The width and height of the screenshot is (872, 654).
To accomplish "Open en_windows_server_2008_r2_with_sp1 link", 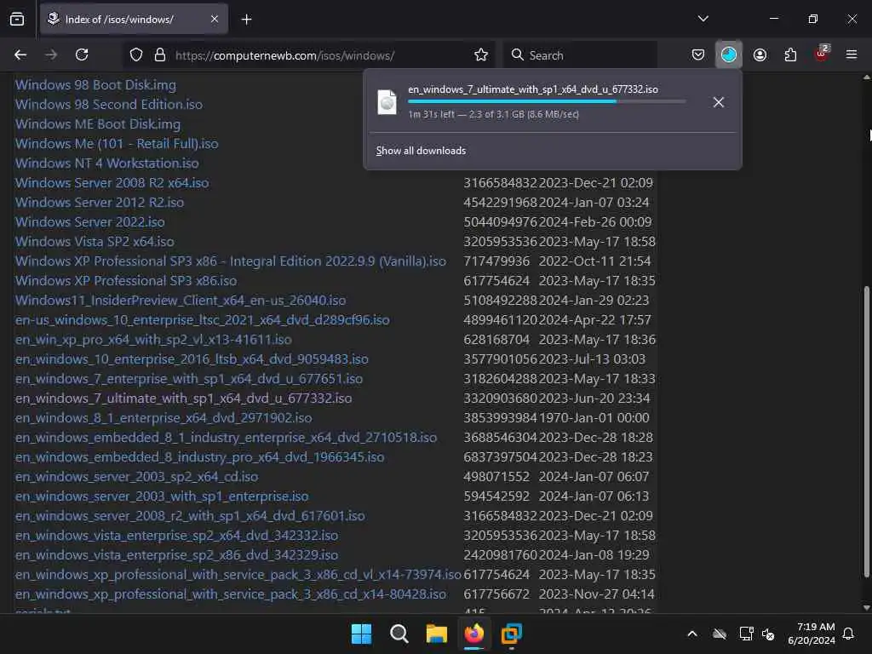I will 190,515.
